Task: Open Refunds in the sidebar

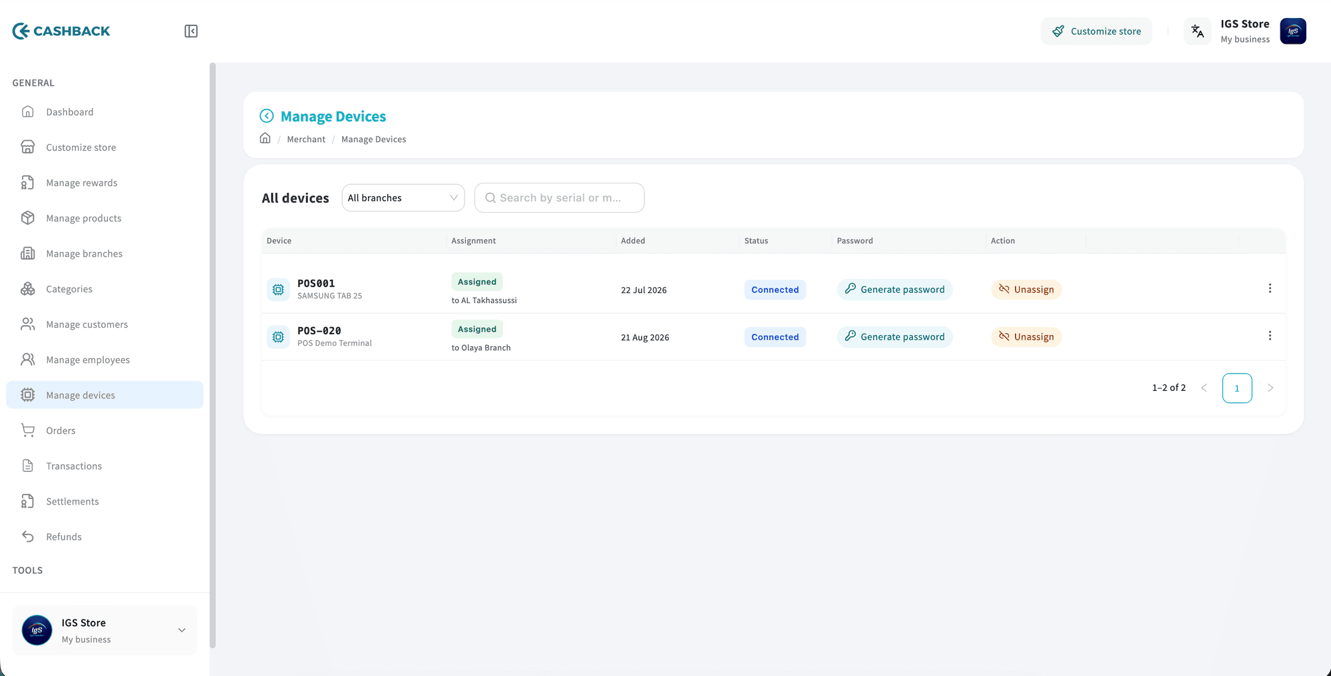Action: 104,536
